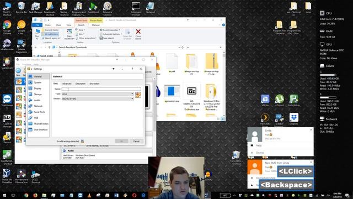This screenshot has height=199, width=353.
Task: Click the Windows Start button
Action: coord(4,195)
